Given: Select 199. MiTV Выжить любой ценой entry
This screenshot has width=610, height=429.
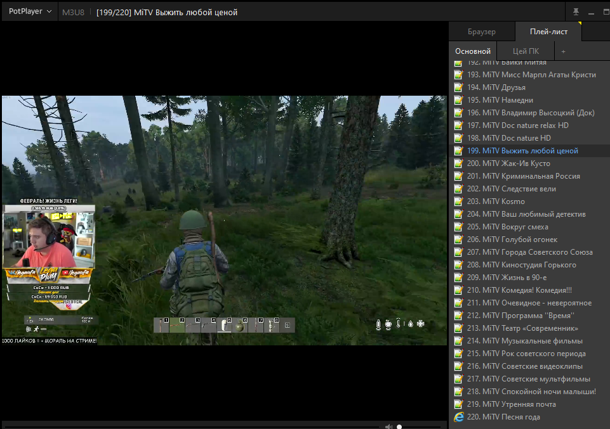Looking at the screenshot, I should pyautogui.click(x=529, y=151).
